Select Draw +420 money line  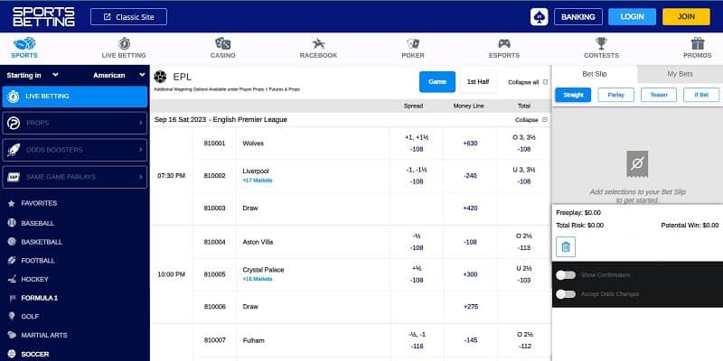[470, 208]
